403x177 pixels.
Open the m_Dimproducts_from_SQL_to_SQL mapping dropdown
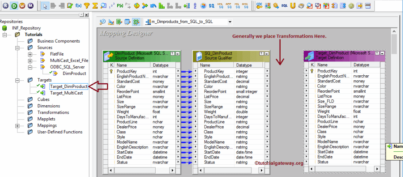(230, 22)
